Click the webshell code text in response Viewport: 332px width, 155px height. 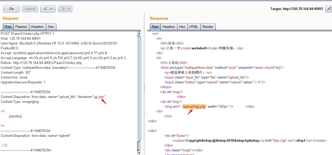199,48
